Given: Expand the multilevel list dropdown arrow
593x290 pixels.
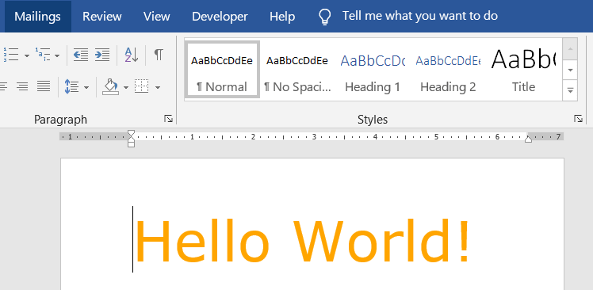Looking at the screenshot, I should click(57, 55).
